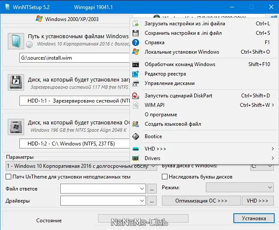Click the Windows install drive icon

(16, 127)
